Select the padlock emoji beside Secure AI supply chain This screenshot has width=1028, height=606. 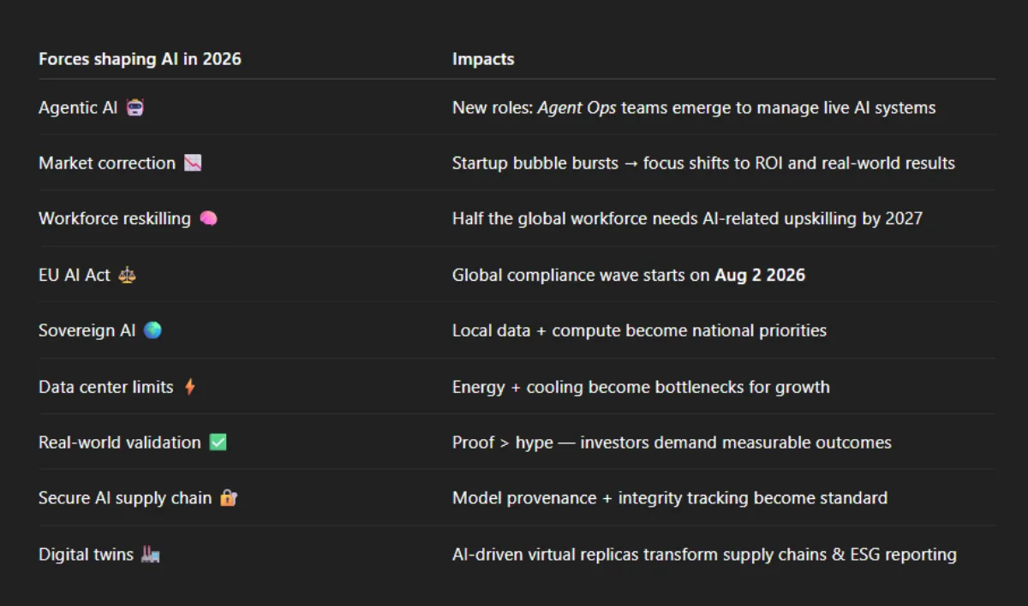228,498
